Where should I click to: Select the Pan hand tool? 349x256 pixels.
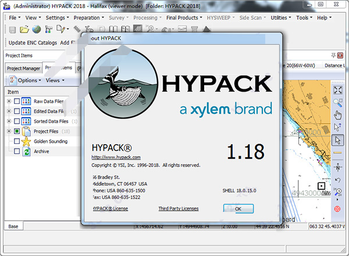[x=337, y=115]
